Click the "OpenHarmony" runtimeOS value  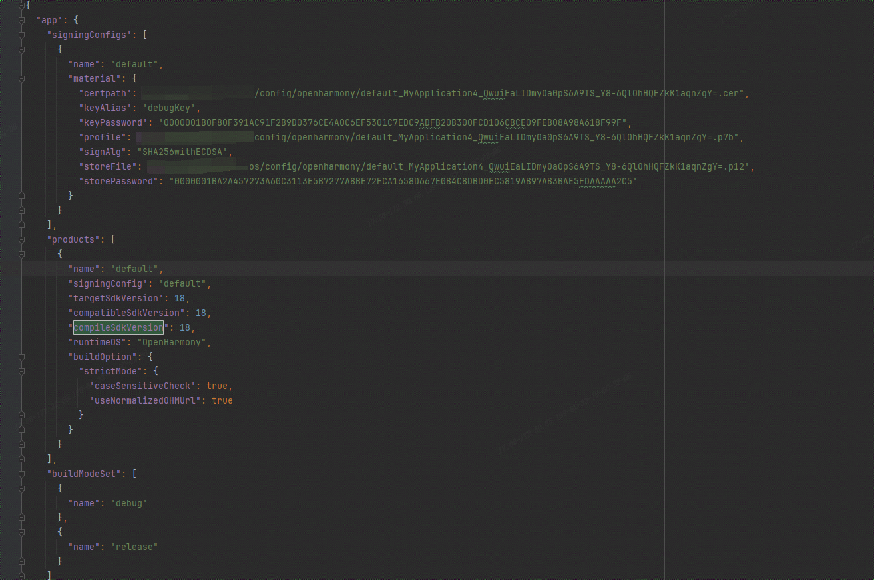click(174, 342)
